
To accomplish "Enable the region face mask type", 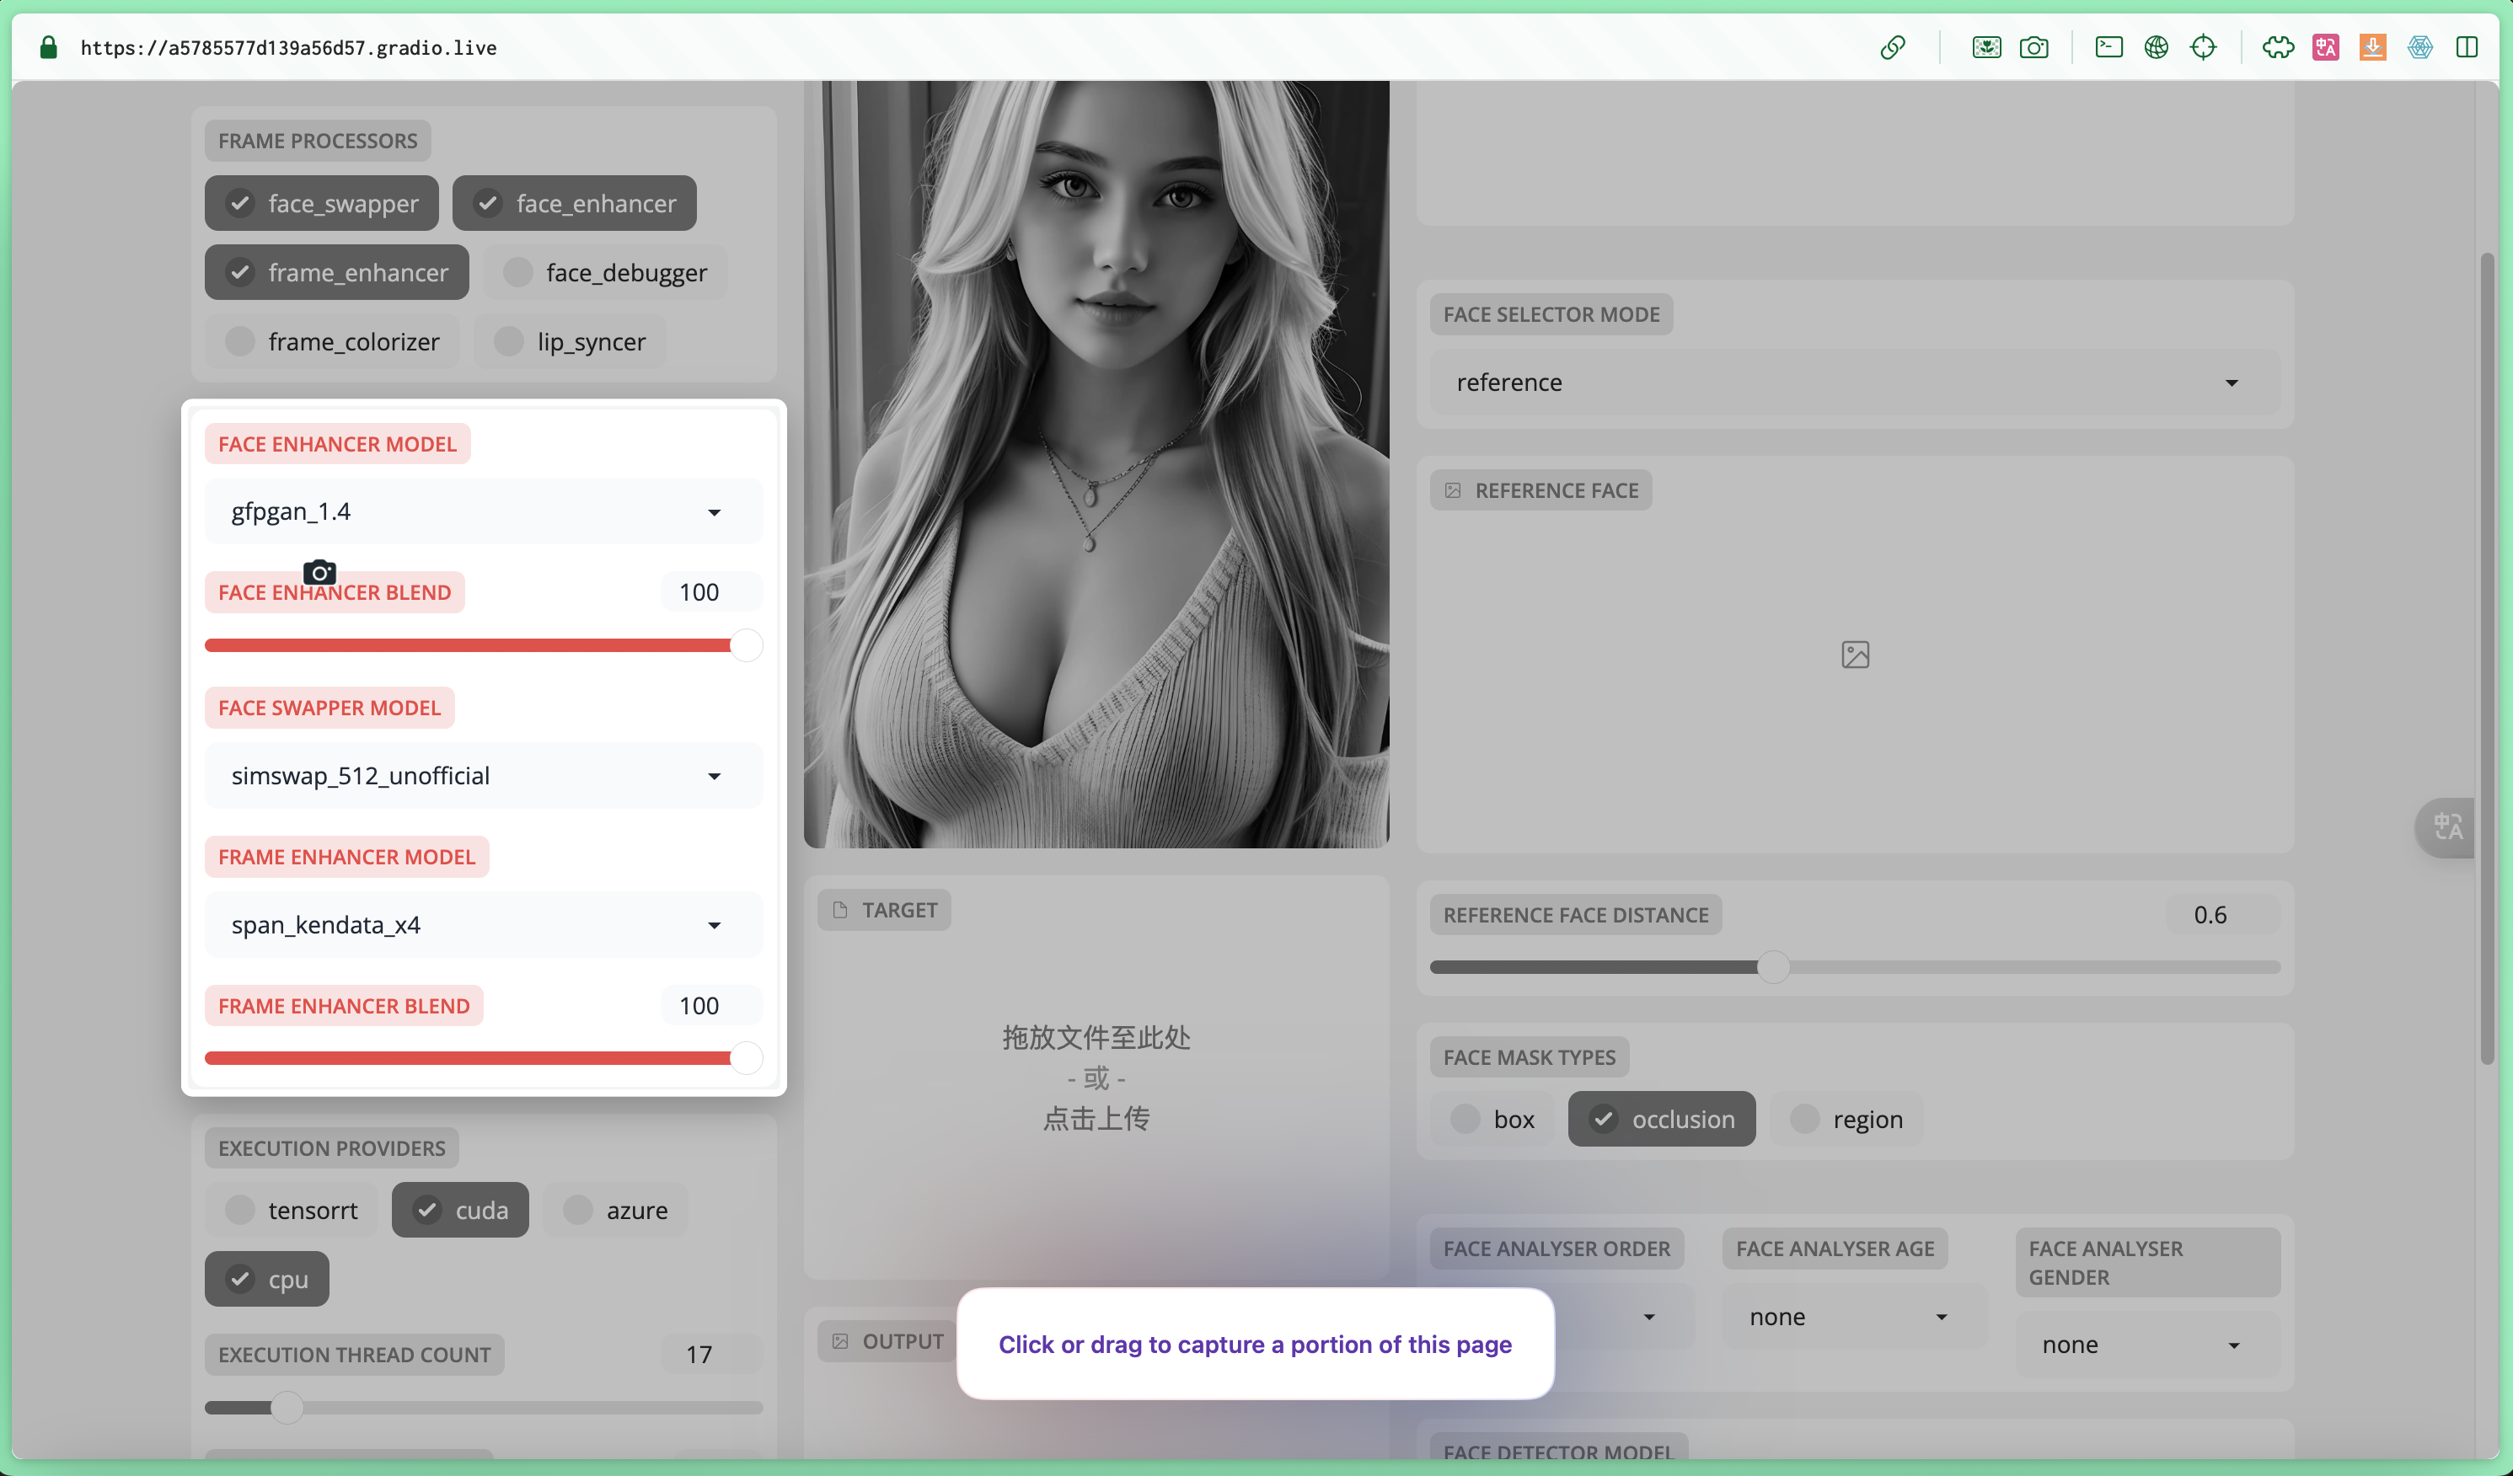I will pyautogui.click(x=1846, y=1119).
